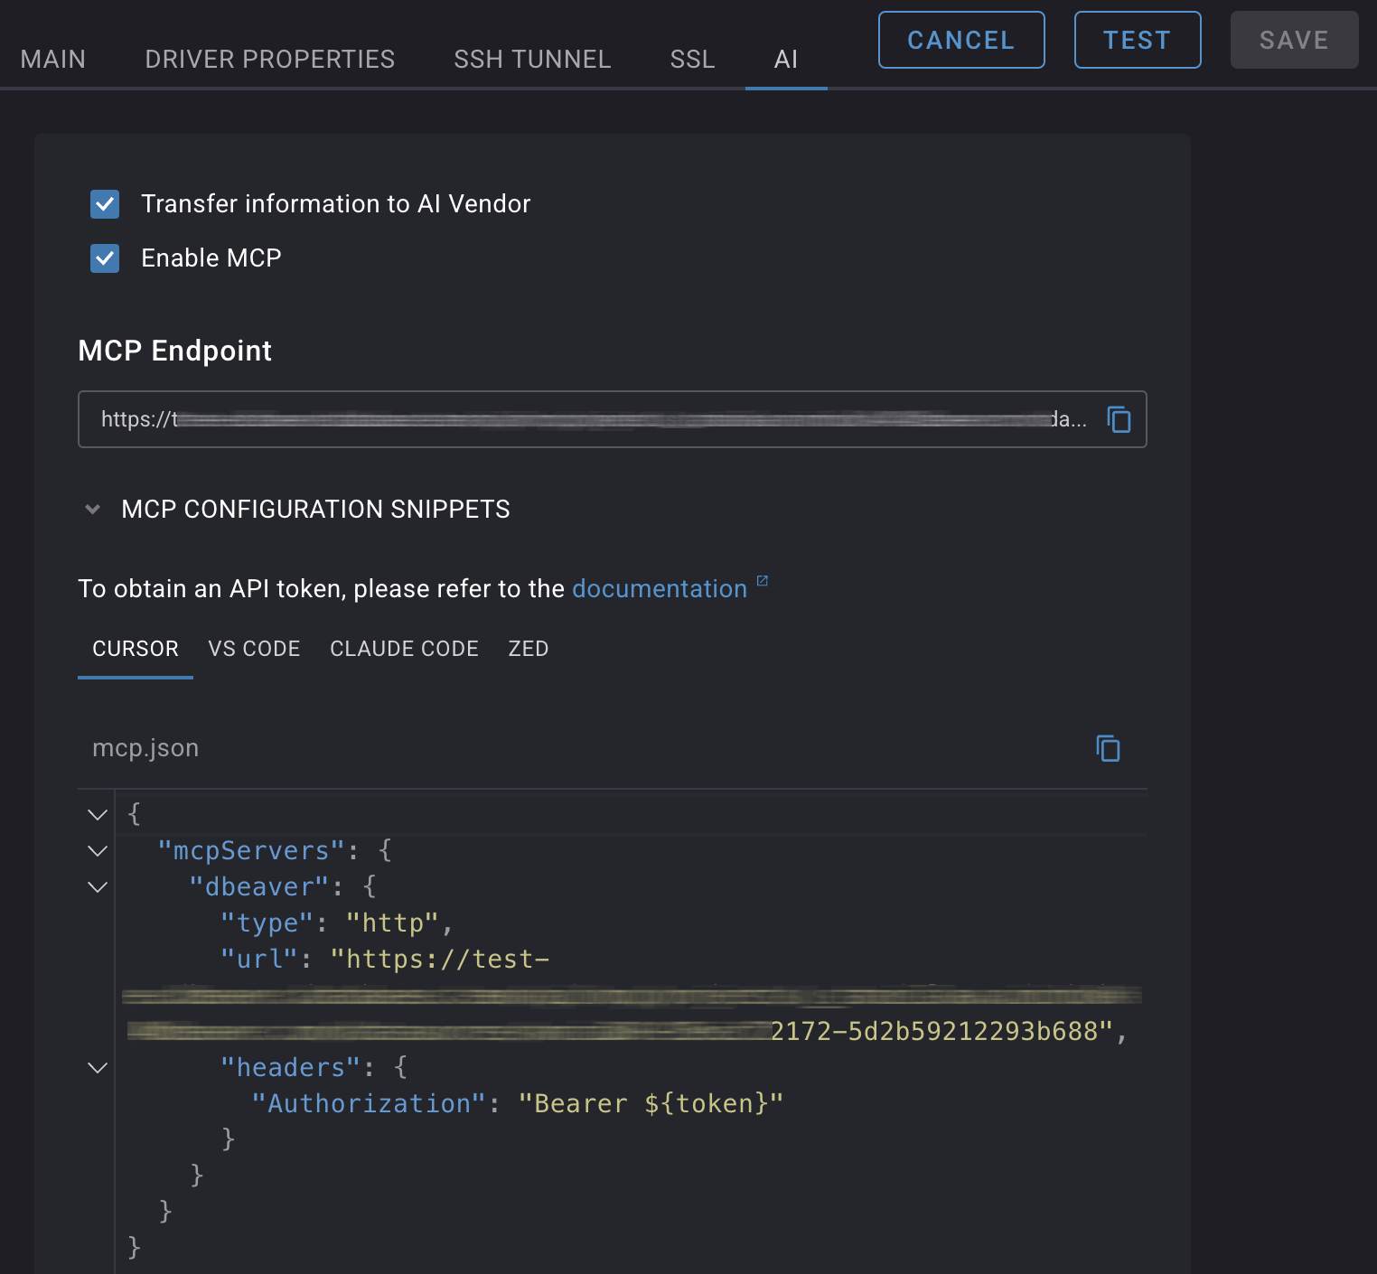Fold the mcpServers JSON block
Screen dimensions: 1377x1274
pos(98,851)
